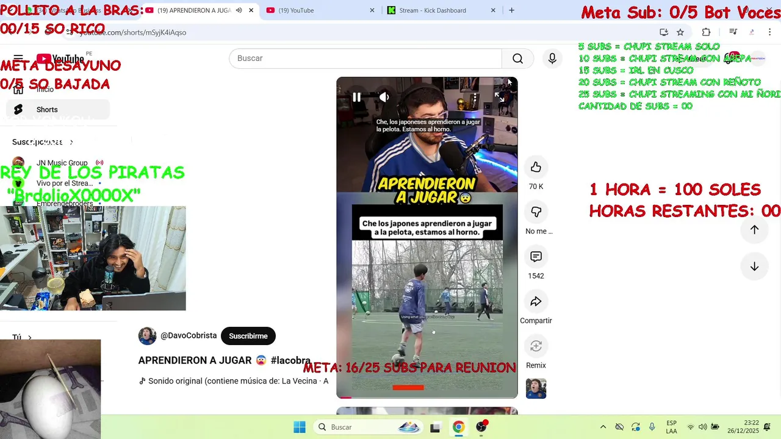Viewport: 781px width, 439px height.
Task: Switch to the APRENDIERON A JUGA tab
Action: click(194, 10)
